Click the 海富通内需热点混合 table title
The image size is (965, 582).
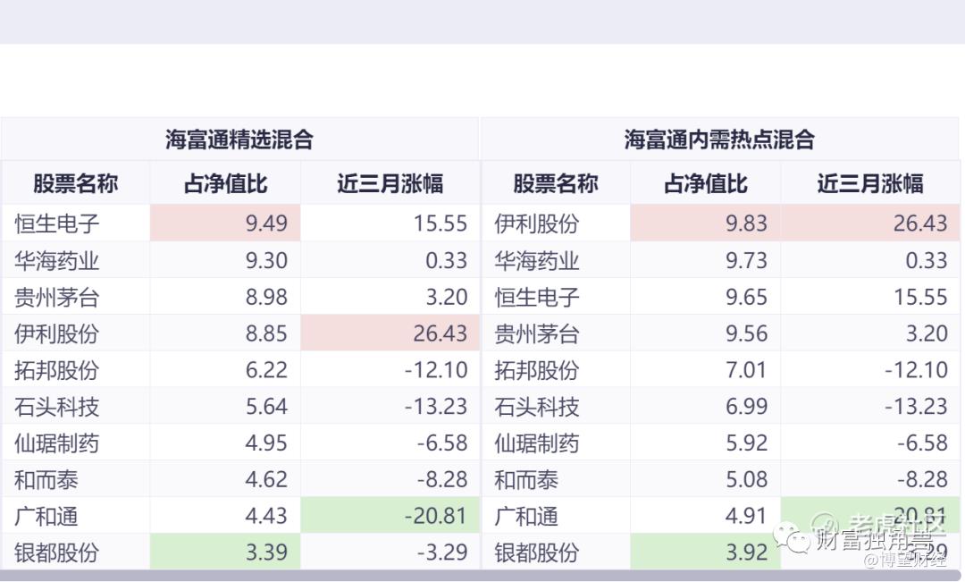click(719, 139)
